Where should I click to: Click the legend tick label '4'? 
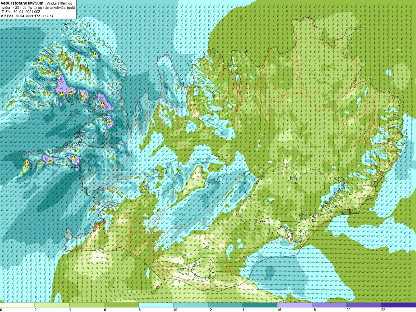pos(70,310)
